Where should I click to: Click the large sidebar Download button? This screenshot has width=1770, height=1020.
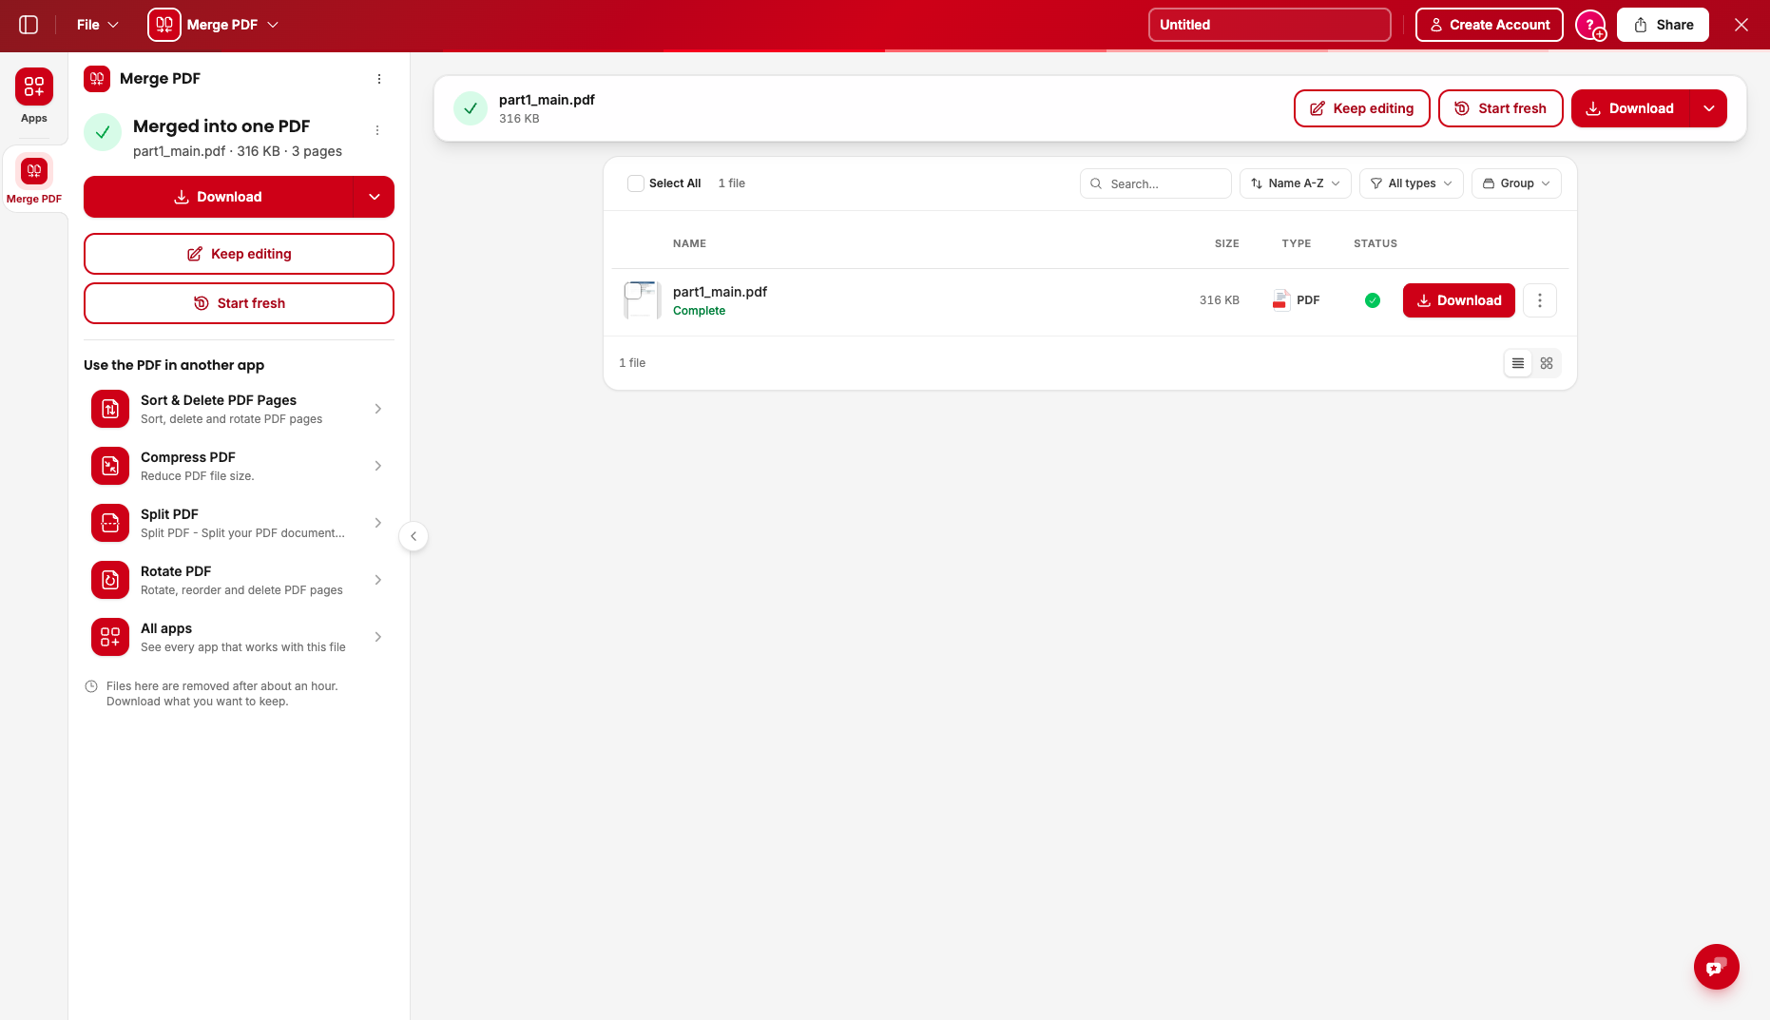220,197
